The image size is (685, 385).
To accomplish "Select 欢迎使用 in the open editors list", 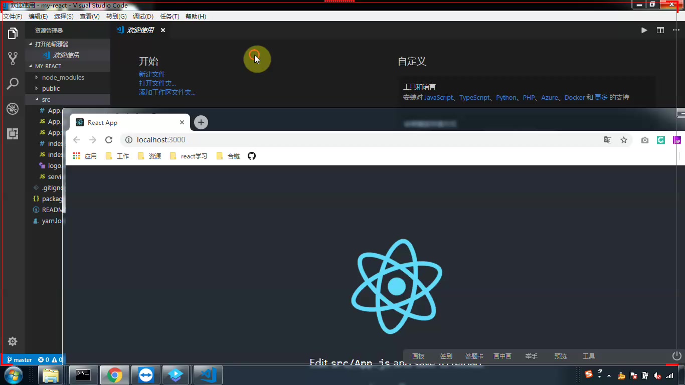I will point(67,55).
